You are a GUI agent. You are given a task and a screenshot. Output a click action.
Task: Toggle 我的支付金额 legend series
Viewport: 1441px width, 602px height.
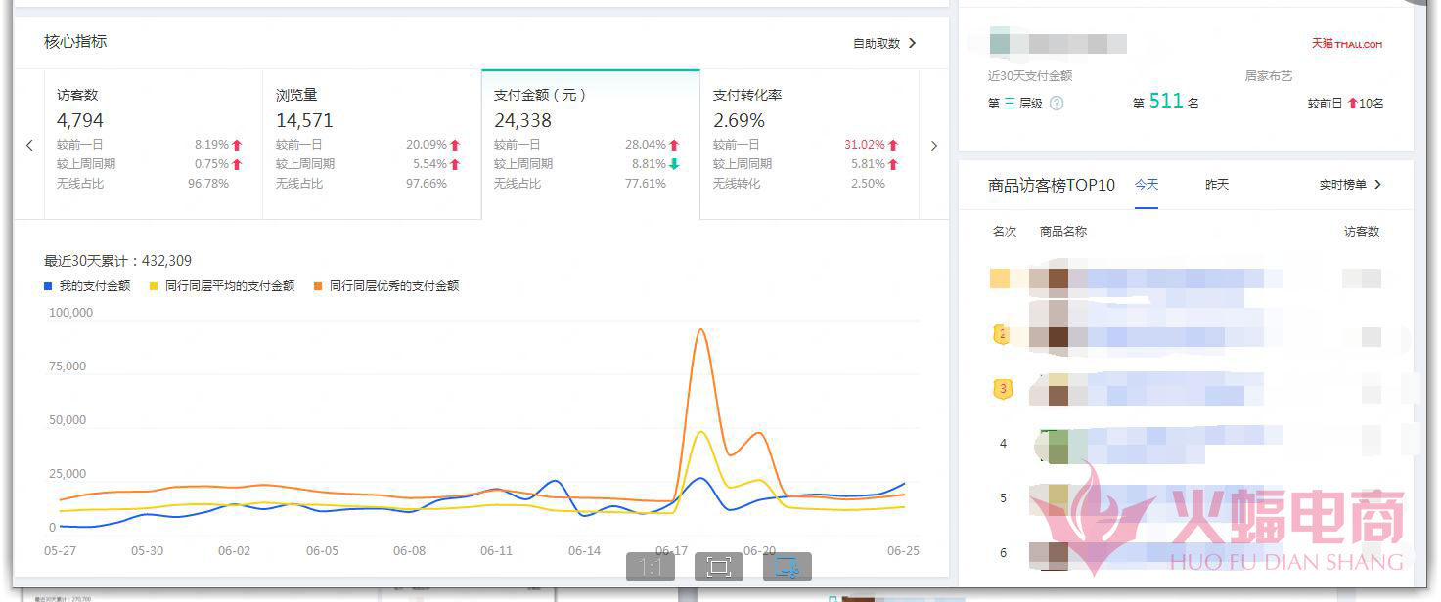pyautogui.click(x=87, y=286)
